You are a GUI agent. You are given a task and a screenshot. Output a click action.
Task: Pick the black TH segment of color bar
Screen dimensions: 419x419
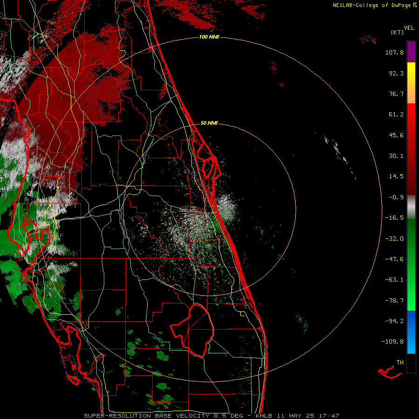(x=411, y=363)
